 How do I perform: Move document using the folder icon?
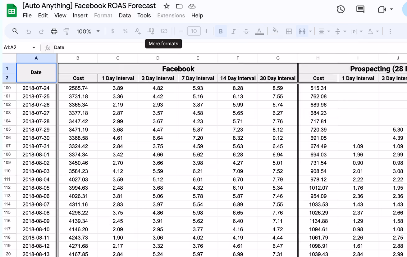pos(179,6)
